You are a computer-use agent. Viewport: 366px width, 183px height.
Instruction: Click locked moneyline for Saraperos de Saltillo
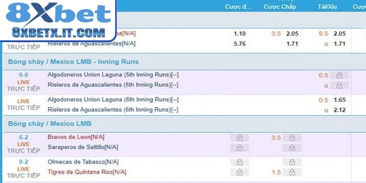click(239, 148)
